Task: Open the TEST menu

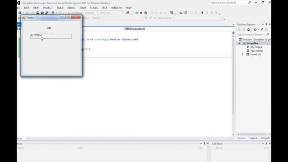Action: (104, 8)
